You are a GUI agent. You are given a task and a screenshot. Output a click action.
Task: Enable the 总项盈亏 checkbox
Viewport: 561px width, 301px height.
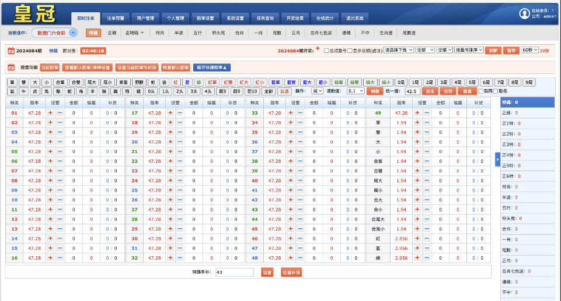[326, 51]
